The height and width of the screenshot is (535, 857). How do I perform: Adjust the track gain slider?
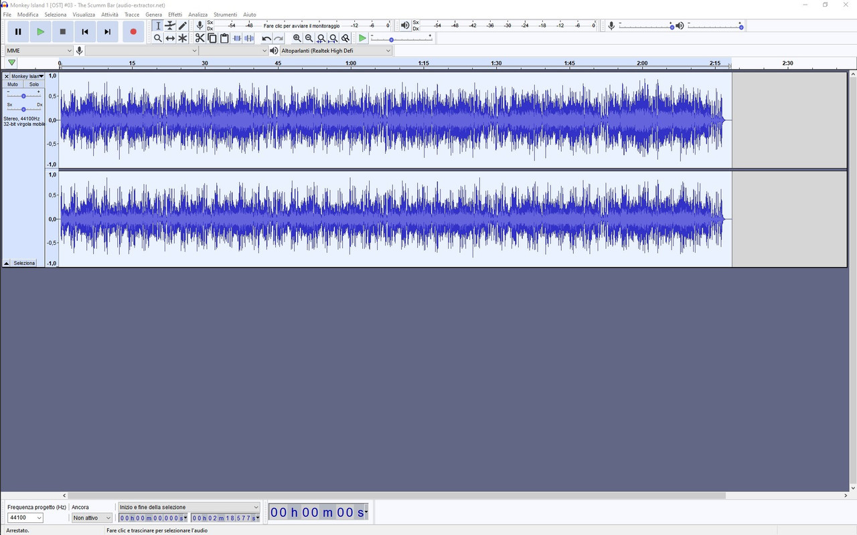click(x=23, y=96)
